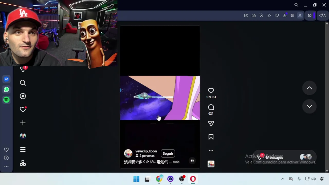Open Opera My Flow send icon

point(269,15)
